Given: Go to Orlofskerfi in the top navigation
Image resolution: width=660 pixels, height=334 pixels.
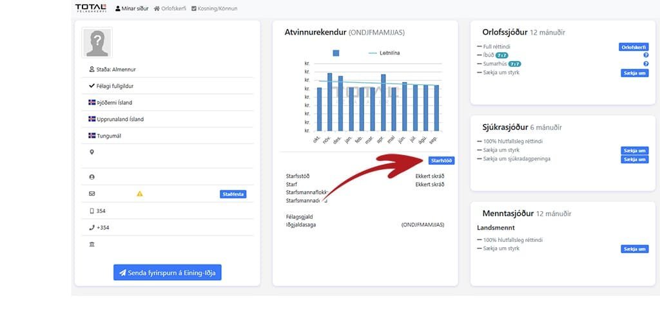Looking at the screenshot, I should coord(170,8).
